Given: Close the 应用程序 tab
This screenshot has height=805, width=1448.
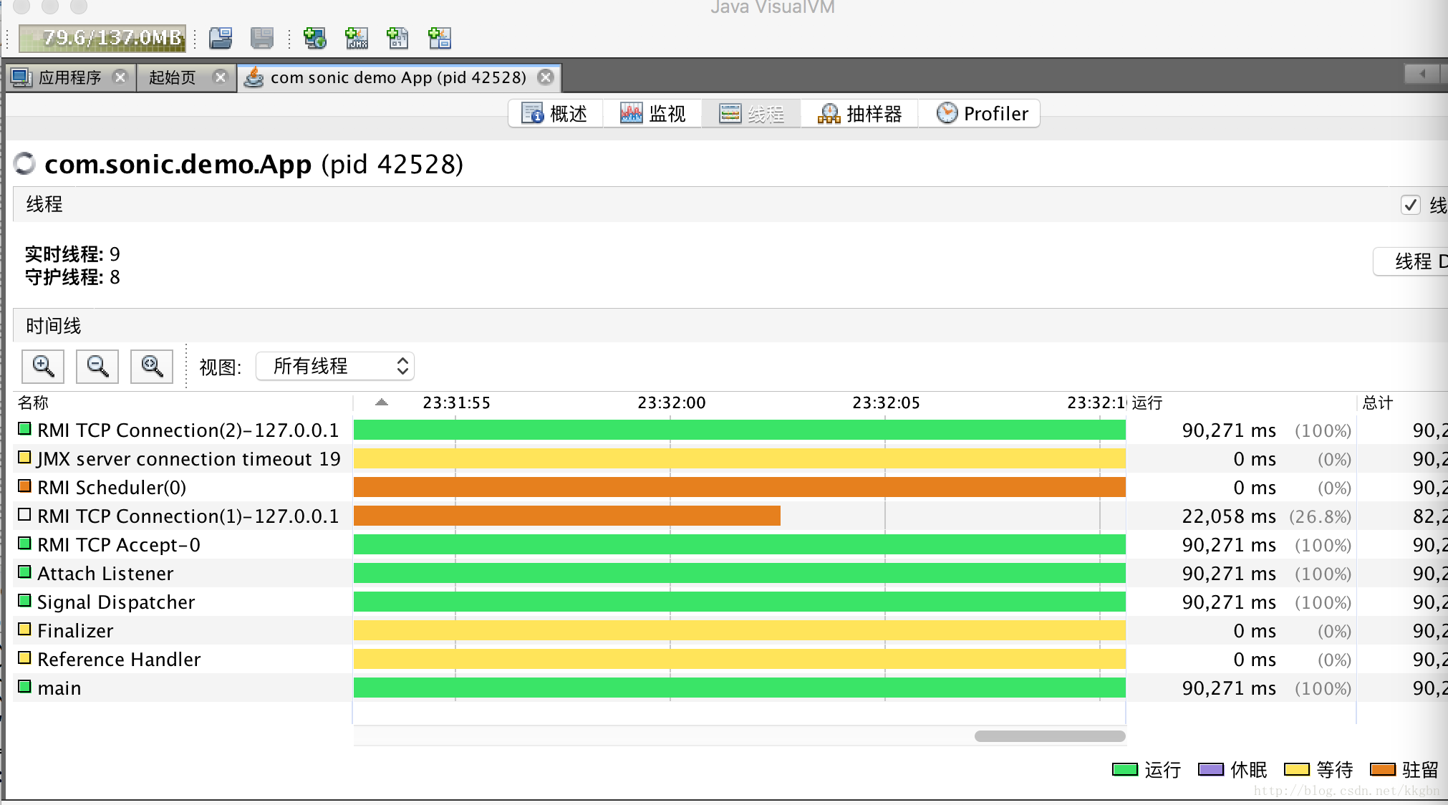Looking at the screenshot, I should coord(120,77).
